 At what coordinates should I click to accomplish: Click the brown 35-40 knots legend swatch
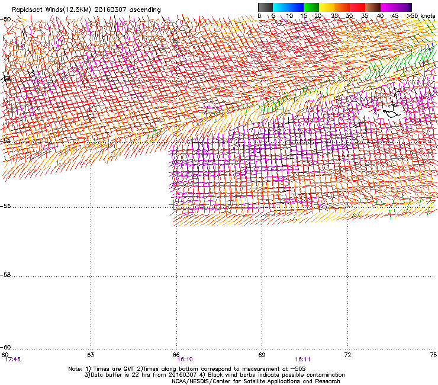point(373,7)
